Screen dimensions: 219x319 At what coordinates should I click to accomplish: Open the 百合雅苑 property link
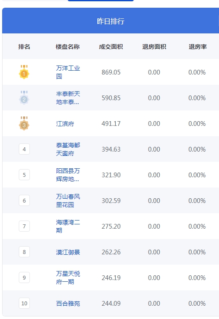coord(68,303)
